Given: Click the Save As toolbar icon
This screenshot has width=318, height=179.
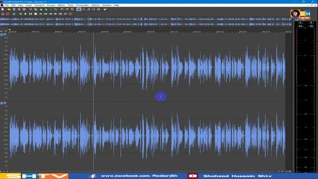Looking at the screenshot, I should (x=19, y=9).
